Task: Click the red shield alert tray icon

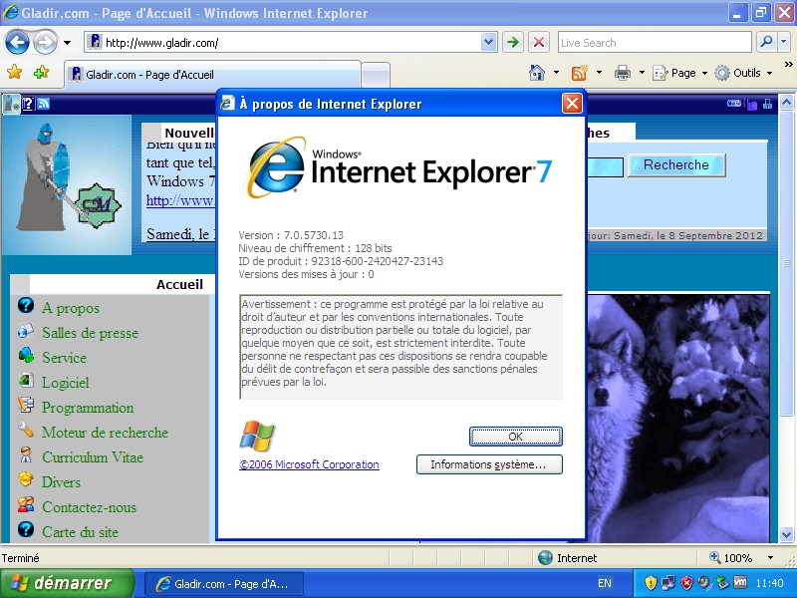Action: (686, 583)
